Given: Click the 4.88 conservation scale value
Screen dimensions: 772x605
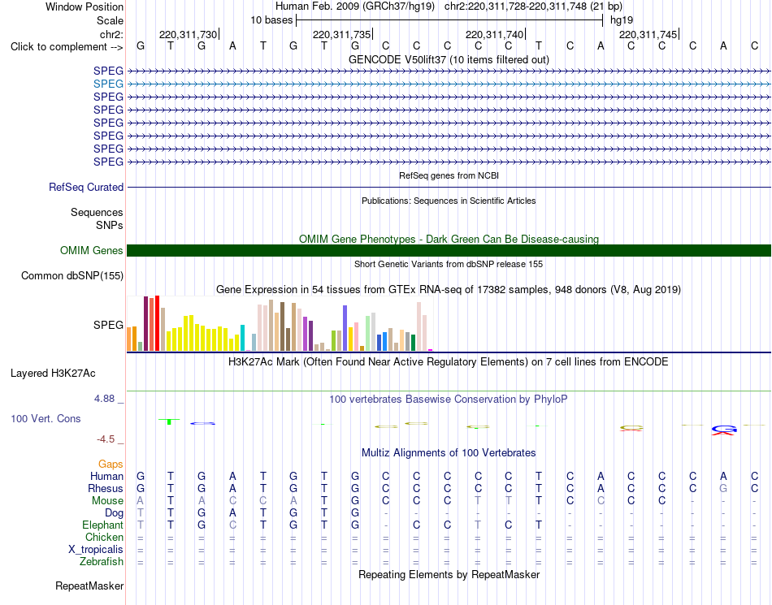Looking at the screenshot, I should point(104,399).
